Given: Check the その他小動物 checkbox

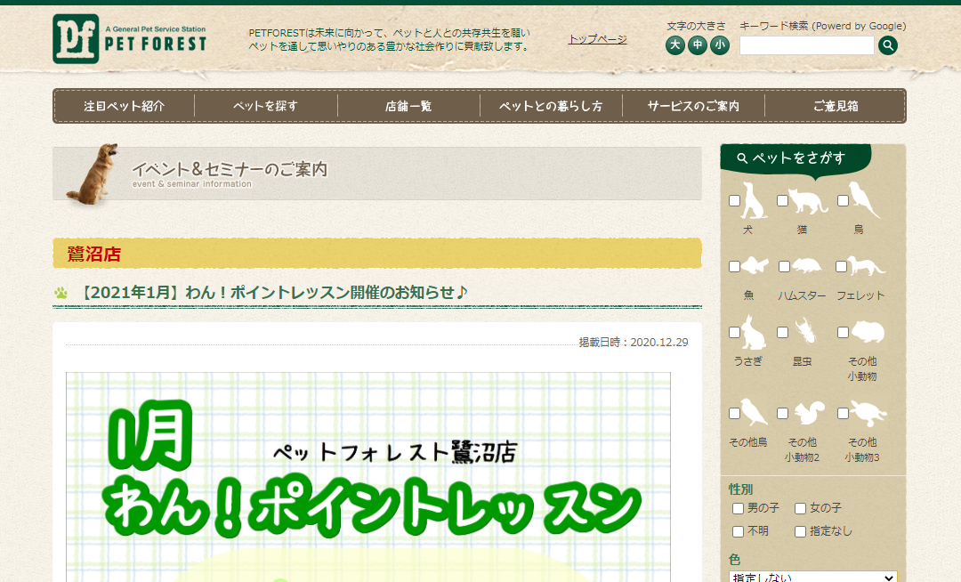Looking at the screenshot, I should click(x=843, y=332).
